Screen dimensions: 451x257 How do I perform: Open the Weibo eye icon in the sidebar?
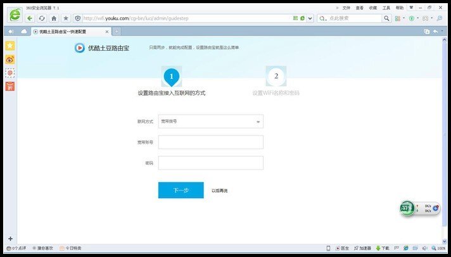point(10,60)
